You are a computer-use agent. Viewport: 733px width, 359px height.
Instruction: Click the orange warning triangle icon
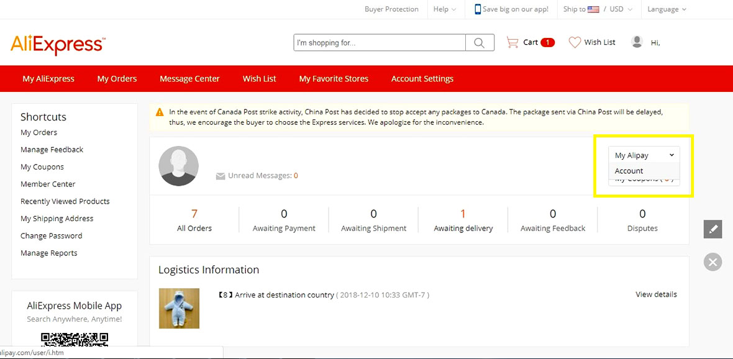(160, 112)
